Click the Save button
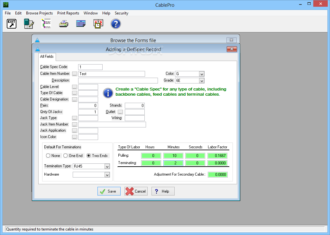 pos(109,191)
